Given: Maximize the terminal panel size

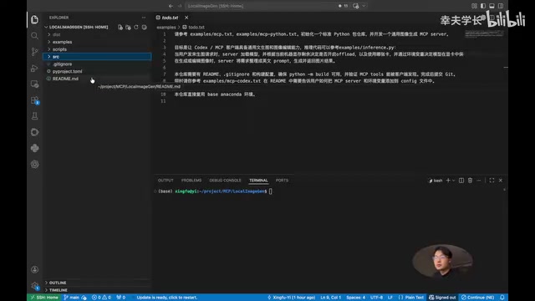Looking at the screenshot, I should pyautogui.click(x=492, y=181).
